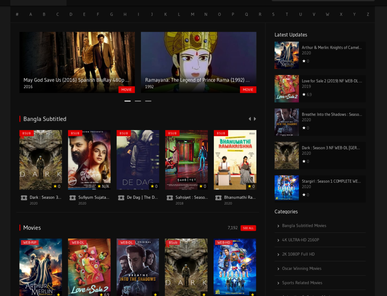Expand Oscar Winning Movies category chevron
This screenshot has height=296, width=387.
[278, 269]
